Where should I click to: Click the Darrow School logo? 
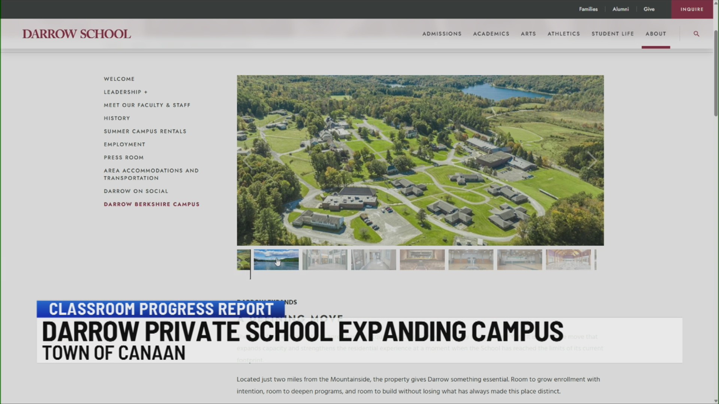tap(77, 34)
